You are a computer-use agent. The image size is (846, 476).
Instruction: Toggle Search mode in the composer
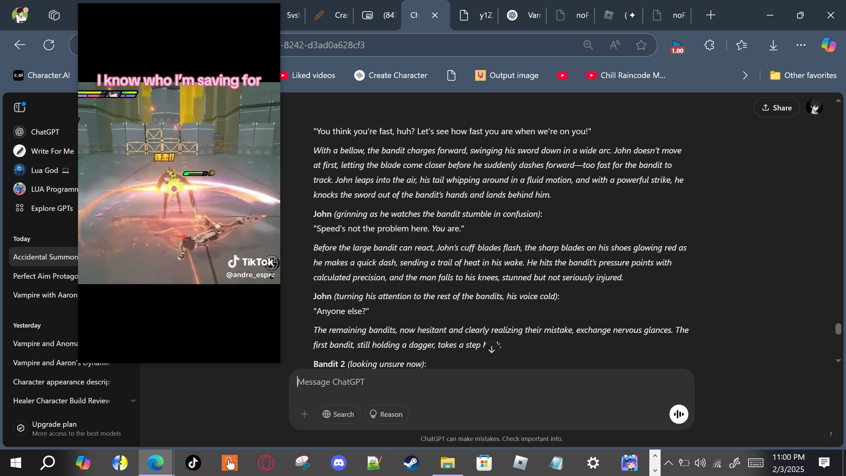tap(339, 414)
